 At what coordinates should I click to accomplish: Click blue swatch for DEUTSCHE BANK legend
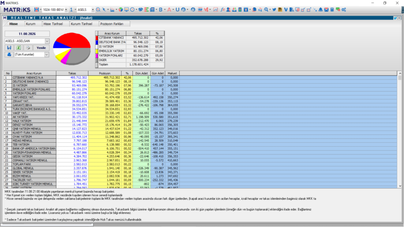point(97,42)
